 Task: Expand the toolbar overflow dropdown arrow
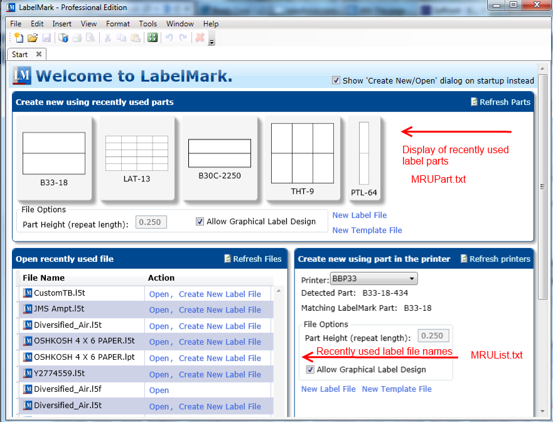point(211,41)
